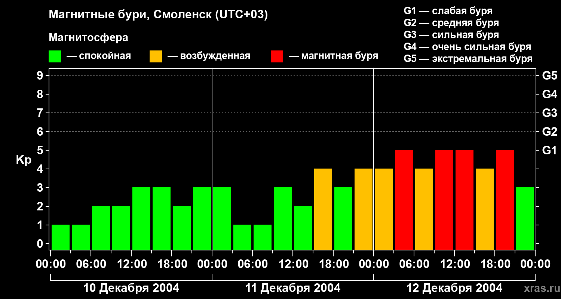Image resolution: width=561 pixels, height=299 pixels.
Task: Click legend line 'G5 — экстремальная буря'
Action: point(468,59)
